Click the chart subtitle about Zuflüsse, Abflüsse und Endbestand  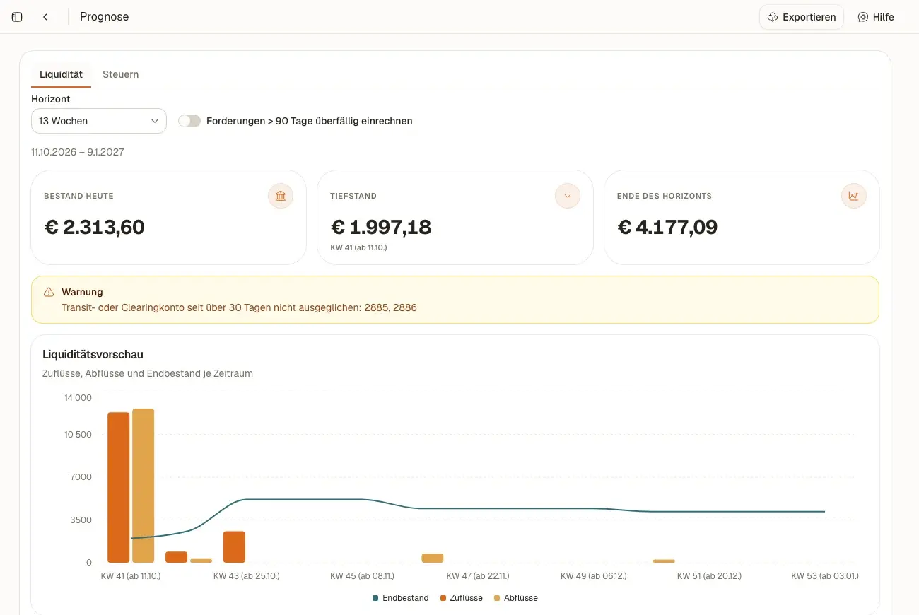click(148, 373)
